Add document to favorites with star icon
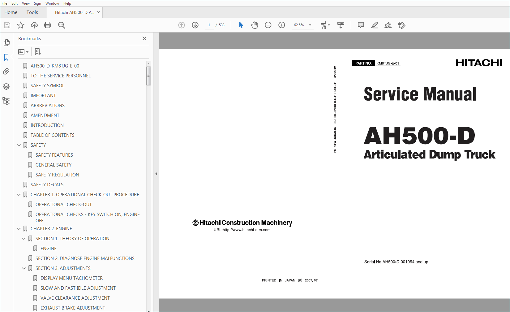The image size is (510, 312). (21, 25)
